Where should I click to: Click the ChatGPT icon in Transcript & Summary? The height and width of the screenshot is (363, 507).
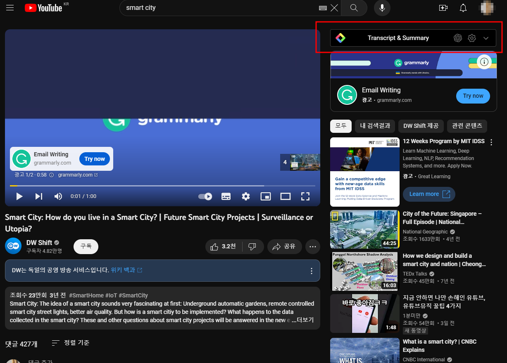pos(457,38)
